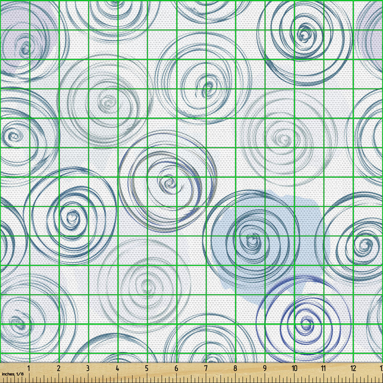383x383 pixels.
Task: Click the number 8 on the ruler
Action: click(x=235, y=368)
